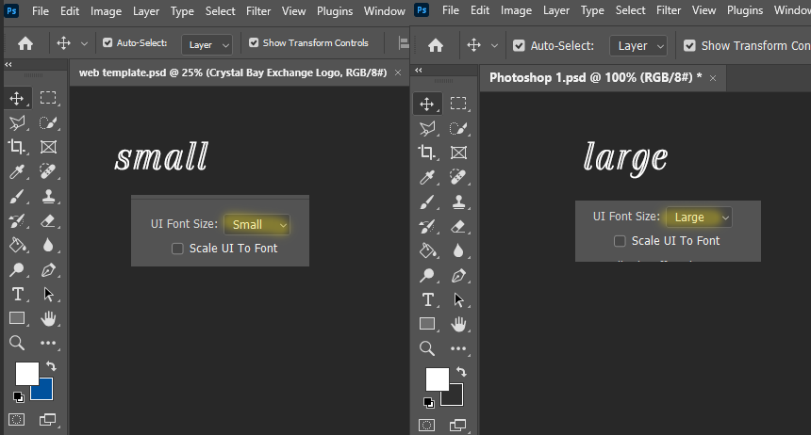Screen dimensions: 811x435
Task: Toggle Auto-Select checkbox in left window
Action: point(108,43)
